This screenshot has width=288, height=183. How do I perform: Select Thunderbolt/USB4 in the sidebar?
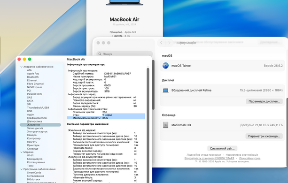[38, 107]
